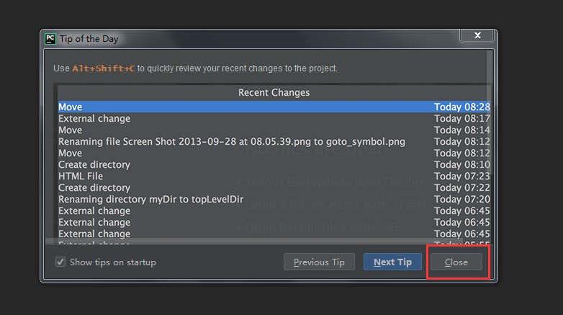Screen dimensions: 563x315
Task: Select the Create directory row at Today 07:22
Action: point(274,187)
